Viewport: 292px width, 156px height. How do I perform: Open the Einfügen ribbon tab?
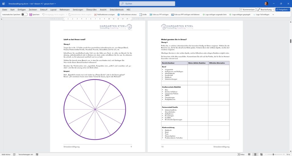point(21,9)
